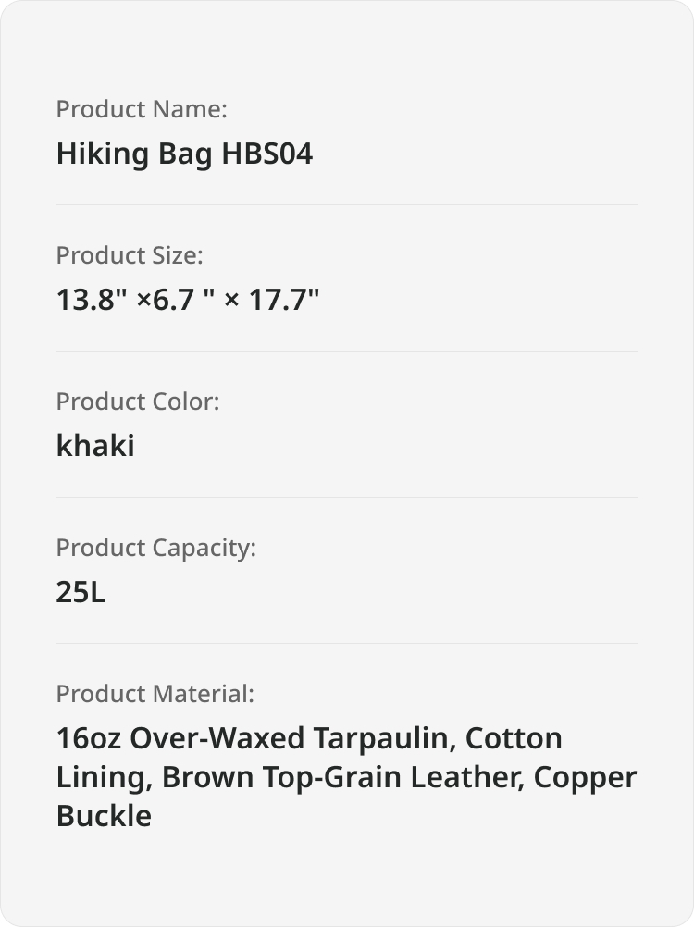Image resolution: width=694 pixels, height=927 pixels.
Task: Click the 17.7" height measurement
Action: [x=284, y=299]
